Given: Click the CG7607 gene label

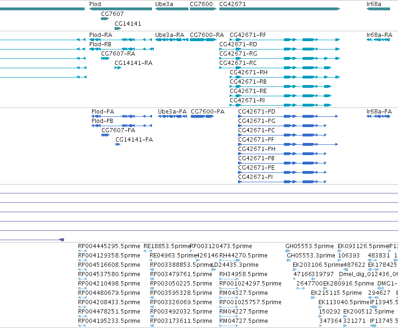Looking at the screenshot, I should coord(112,14).
